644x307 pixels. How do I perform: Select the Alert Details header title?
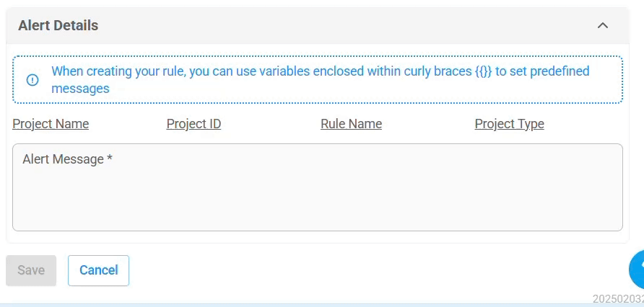click(x=58, y=25)
